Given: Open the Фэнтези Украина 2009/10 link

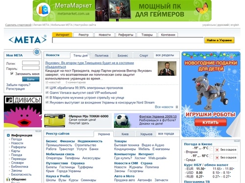Looking at the screenshot, I should pyautogui.click(x=158, y=117).
